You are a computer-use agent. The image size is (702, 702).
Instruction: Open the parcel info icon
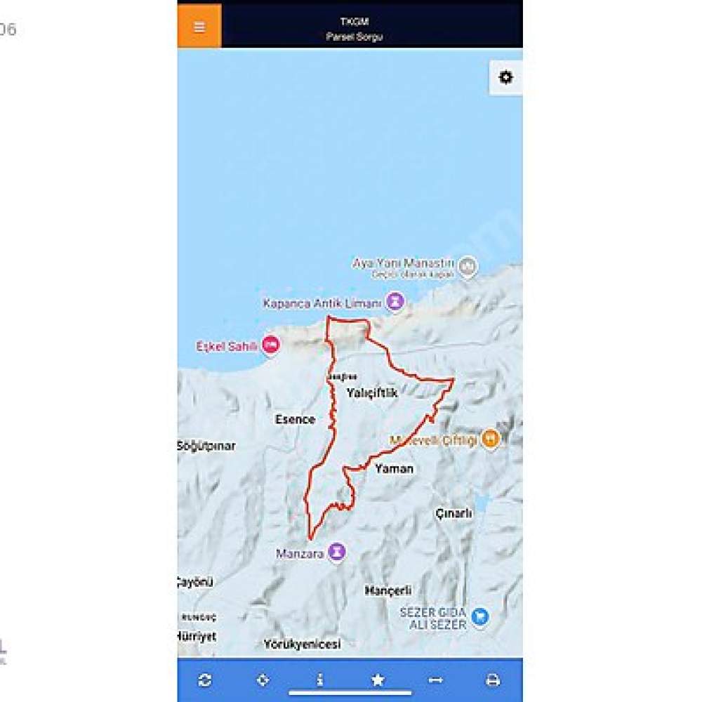point(319,680)
